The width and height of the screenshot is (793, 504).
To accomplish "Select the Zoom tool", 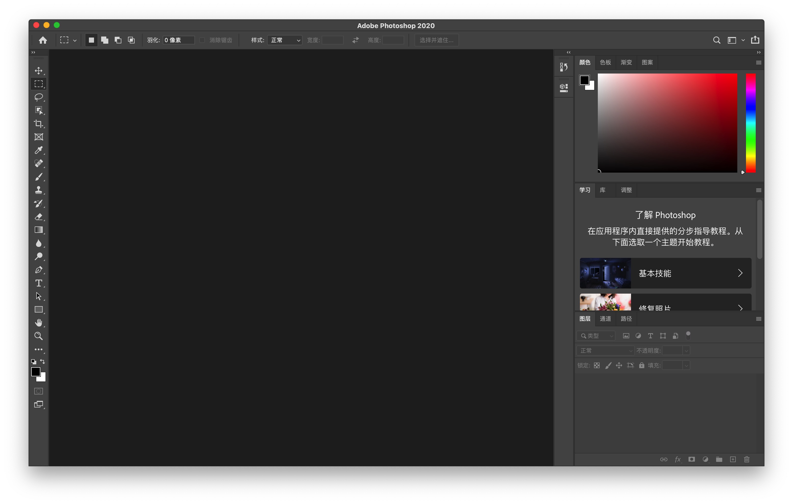I will click(39, 336).
